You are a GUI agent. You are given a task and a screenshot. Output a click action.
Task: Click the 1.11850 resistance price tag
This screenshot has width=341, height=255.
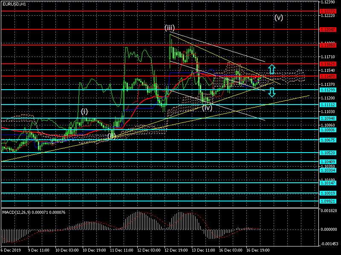coord(328,45)
